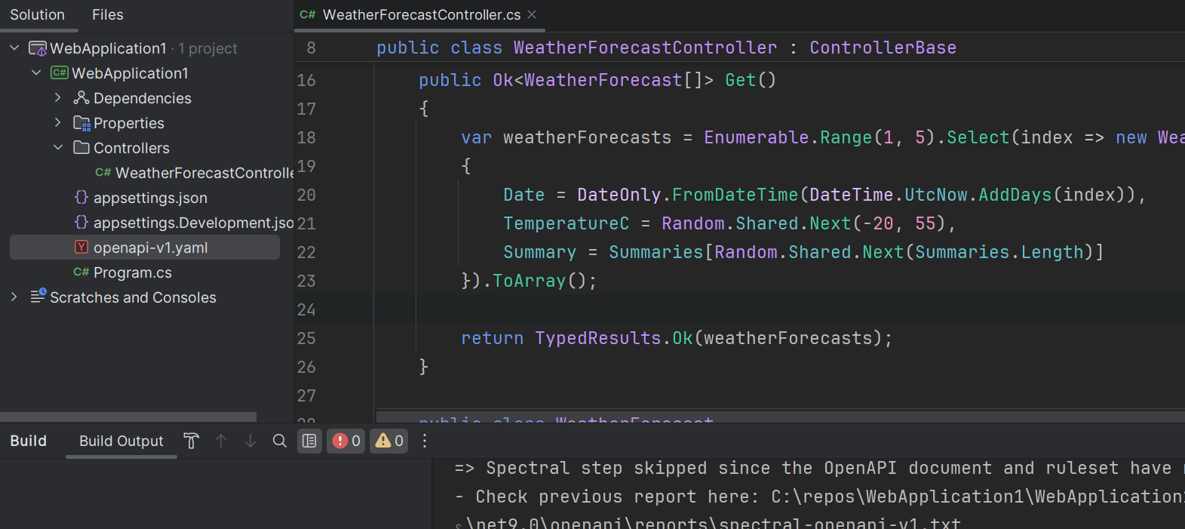Toggle the errors filter showing 0
Screen dimensions: 1185x529
[347, 441]
